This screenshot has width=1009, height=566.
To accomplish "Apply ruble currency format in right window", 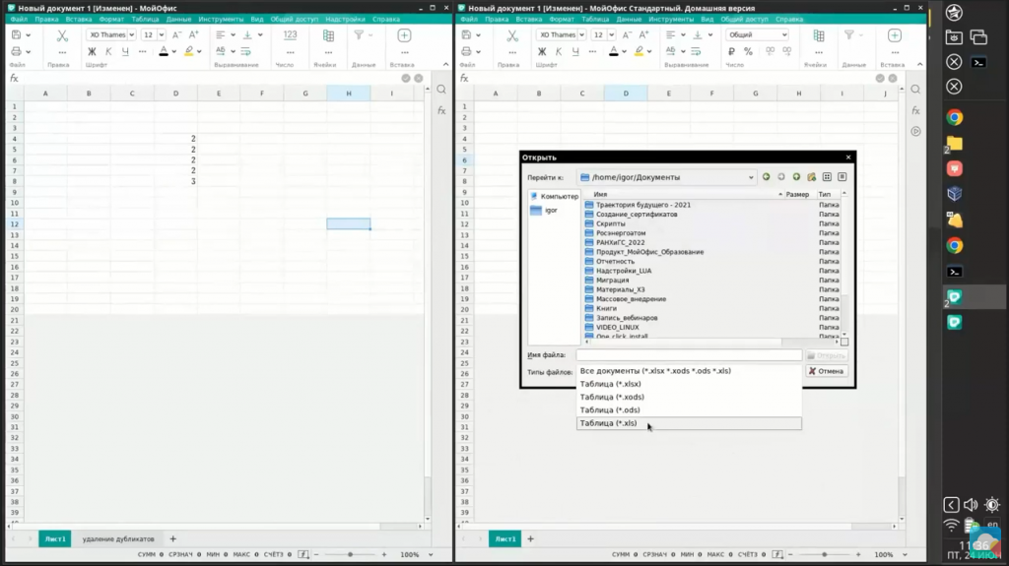I will pyautogui.click(x=731, y=51).
